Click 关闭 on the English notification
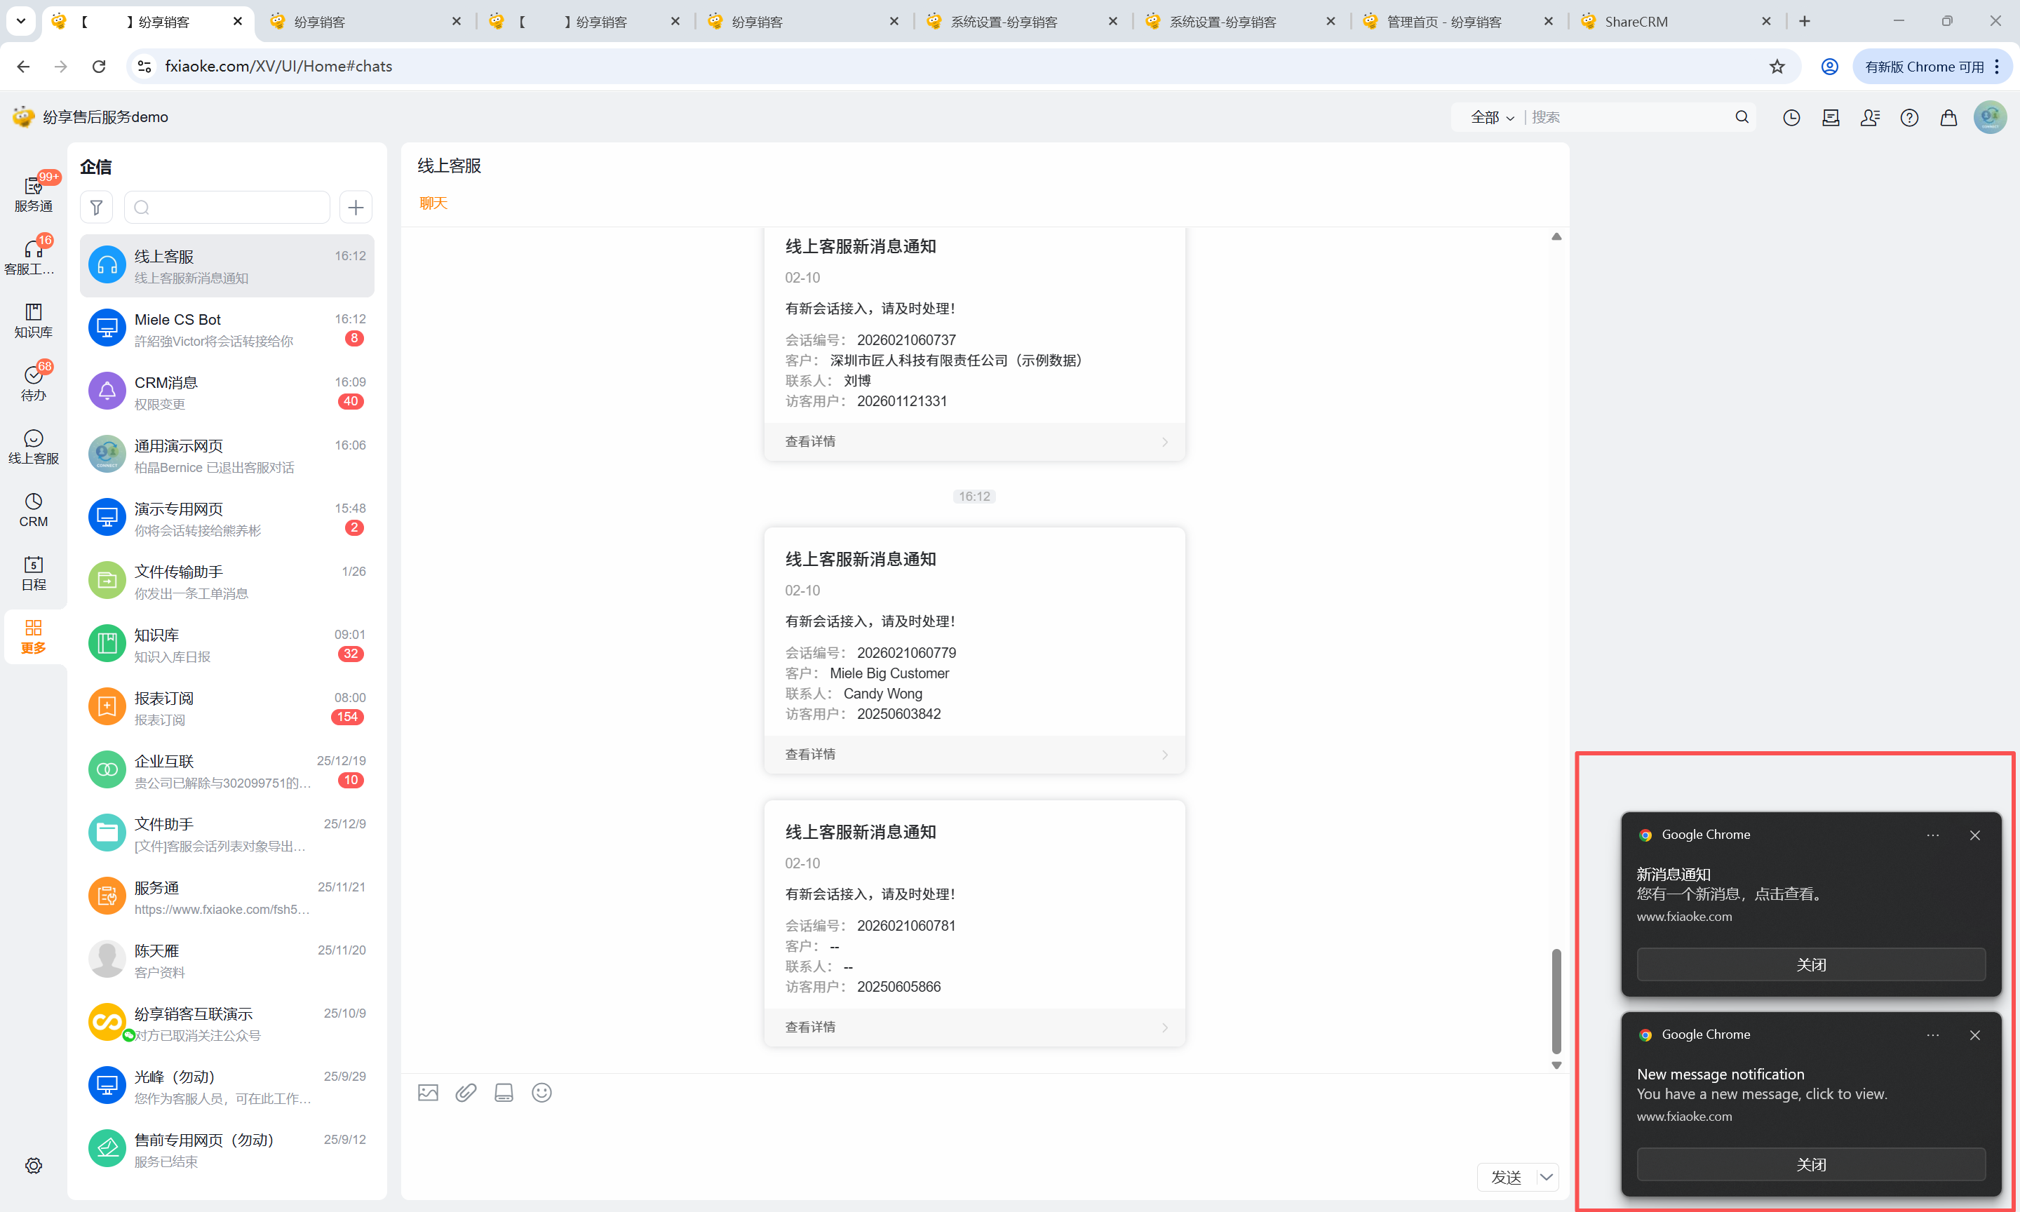Screen dimensions: 2020x1212 pyautogui.click(x=1810, y=1164)
